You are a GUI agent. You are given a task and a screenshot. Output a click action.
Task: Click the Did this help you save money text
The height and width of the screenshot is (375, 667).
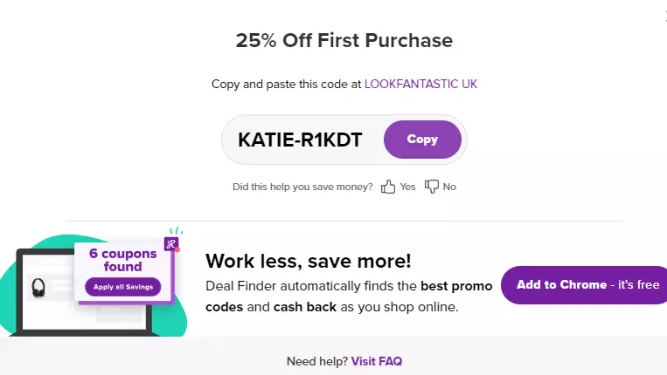point(302,187)
